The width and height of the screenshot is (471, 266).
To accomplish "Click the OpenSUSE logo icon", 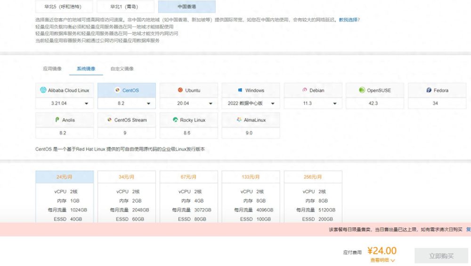I will [362, 90].
